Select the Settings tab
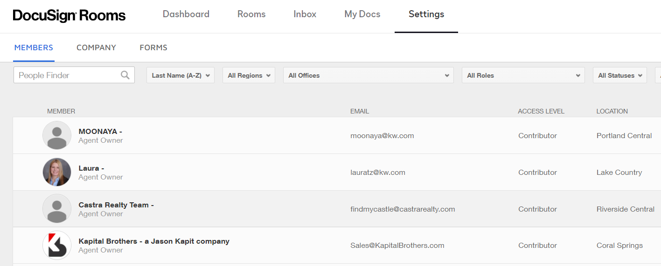 point(426,14)
